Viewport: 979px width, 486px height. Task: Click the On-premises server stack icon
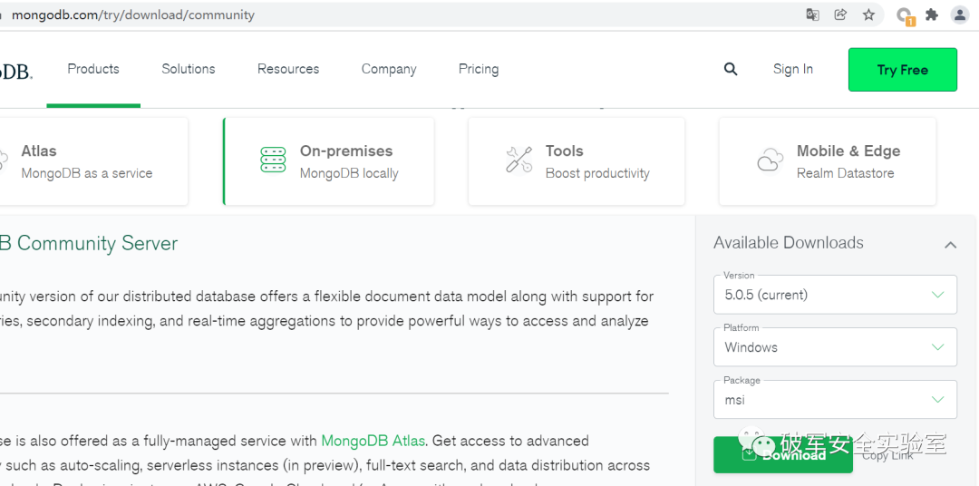click(x=273, y=160)
